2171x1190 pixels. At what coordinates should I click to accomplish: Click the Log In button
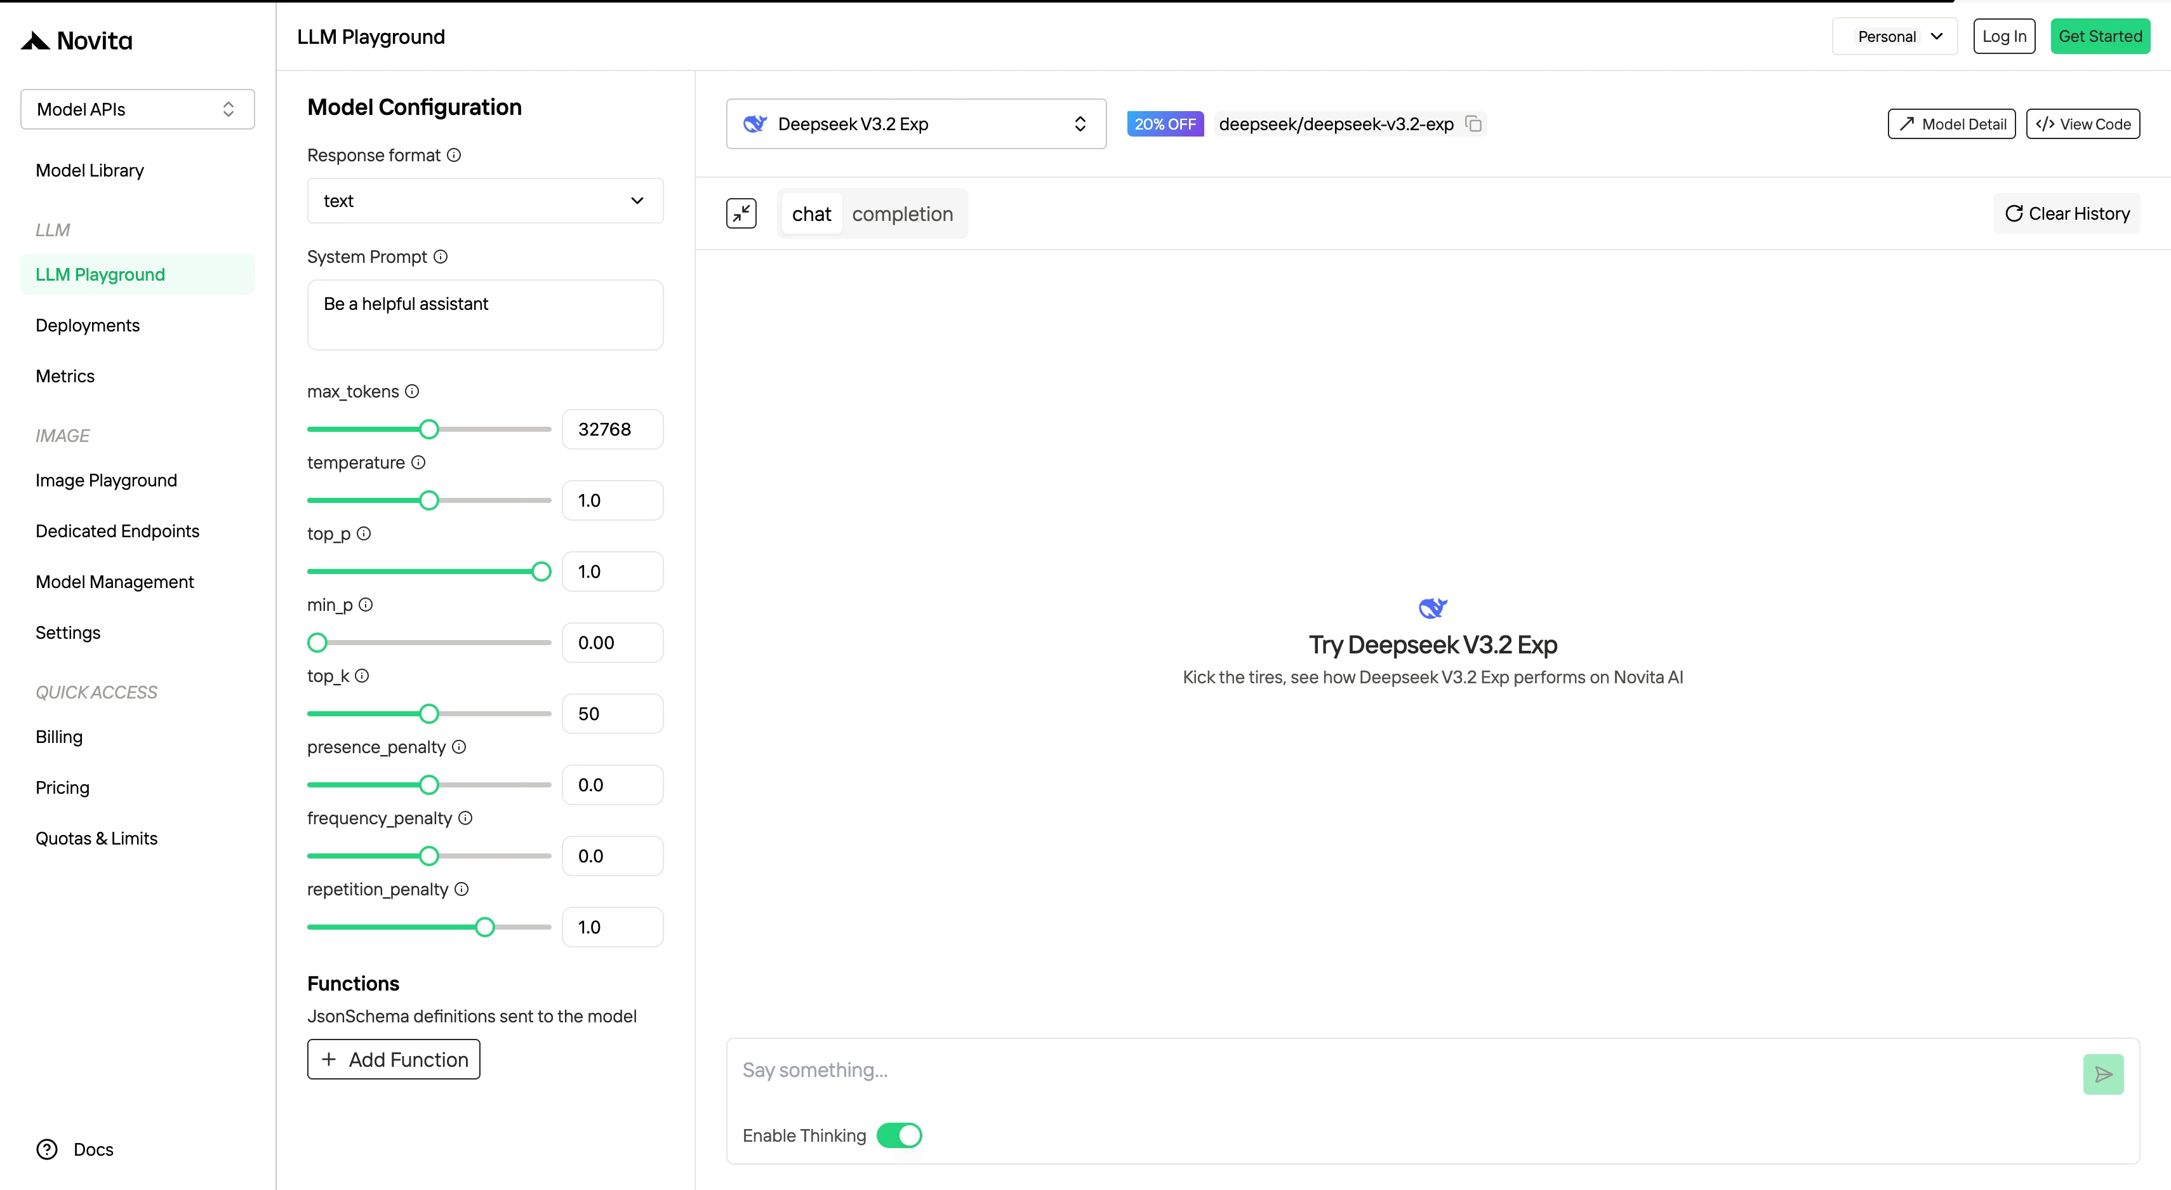coord(2004,36)
